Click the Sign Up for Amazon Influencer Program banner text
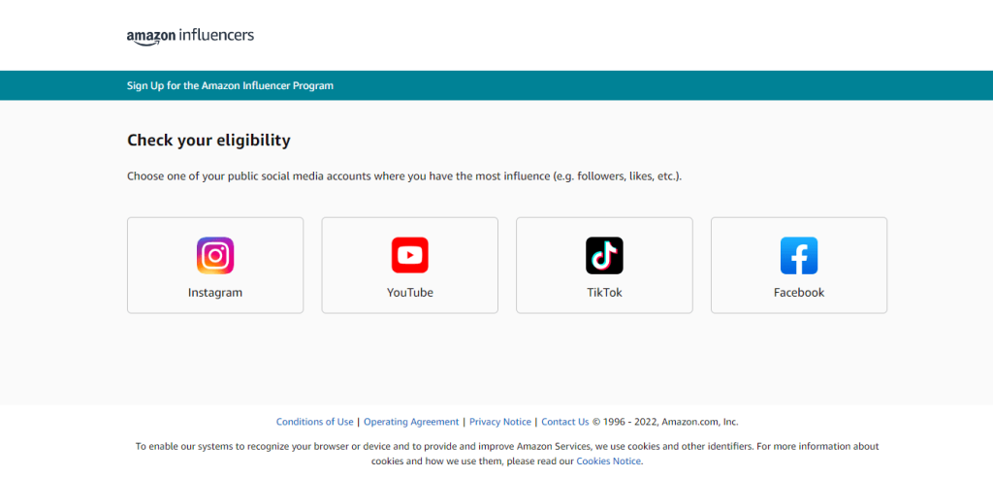The image size is (993, 477). tap(230, 85)
